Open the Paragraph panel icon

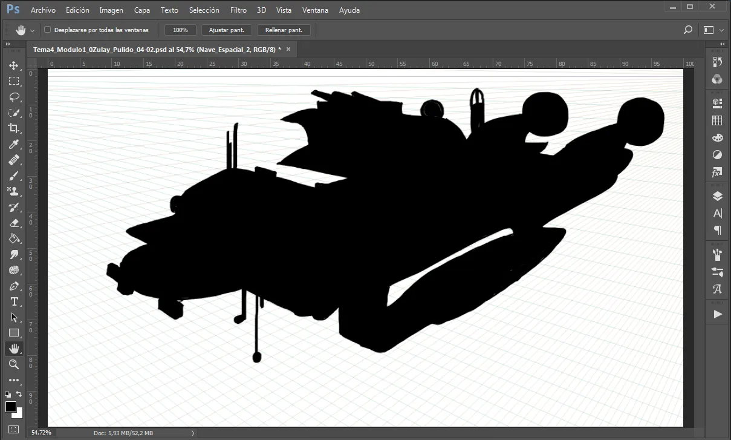(x=718, y=230)
